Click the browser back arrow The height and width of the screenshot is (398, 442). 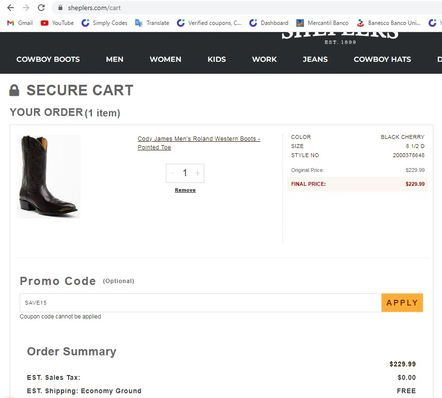[x=11, y=8]
